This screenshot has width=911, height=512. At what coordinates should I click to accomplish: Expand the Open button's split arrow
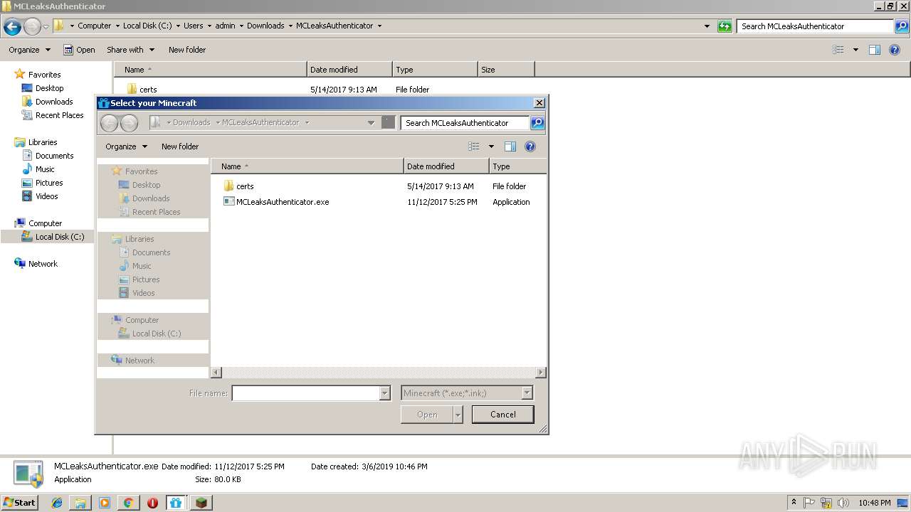point(458,415)
